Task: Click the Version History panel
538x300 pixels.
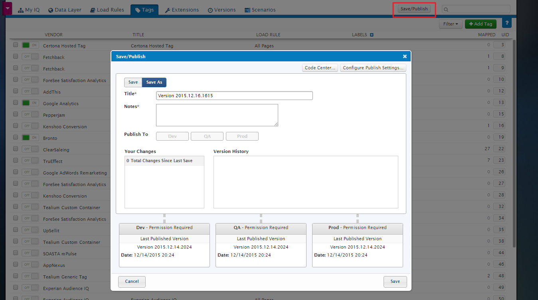Action: pyautogui.click(x=306, y=182)
